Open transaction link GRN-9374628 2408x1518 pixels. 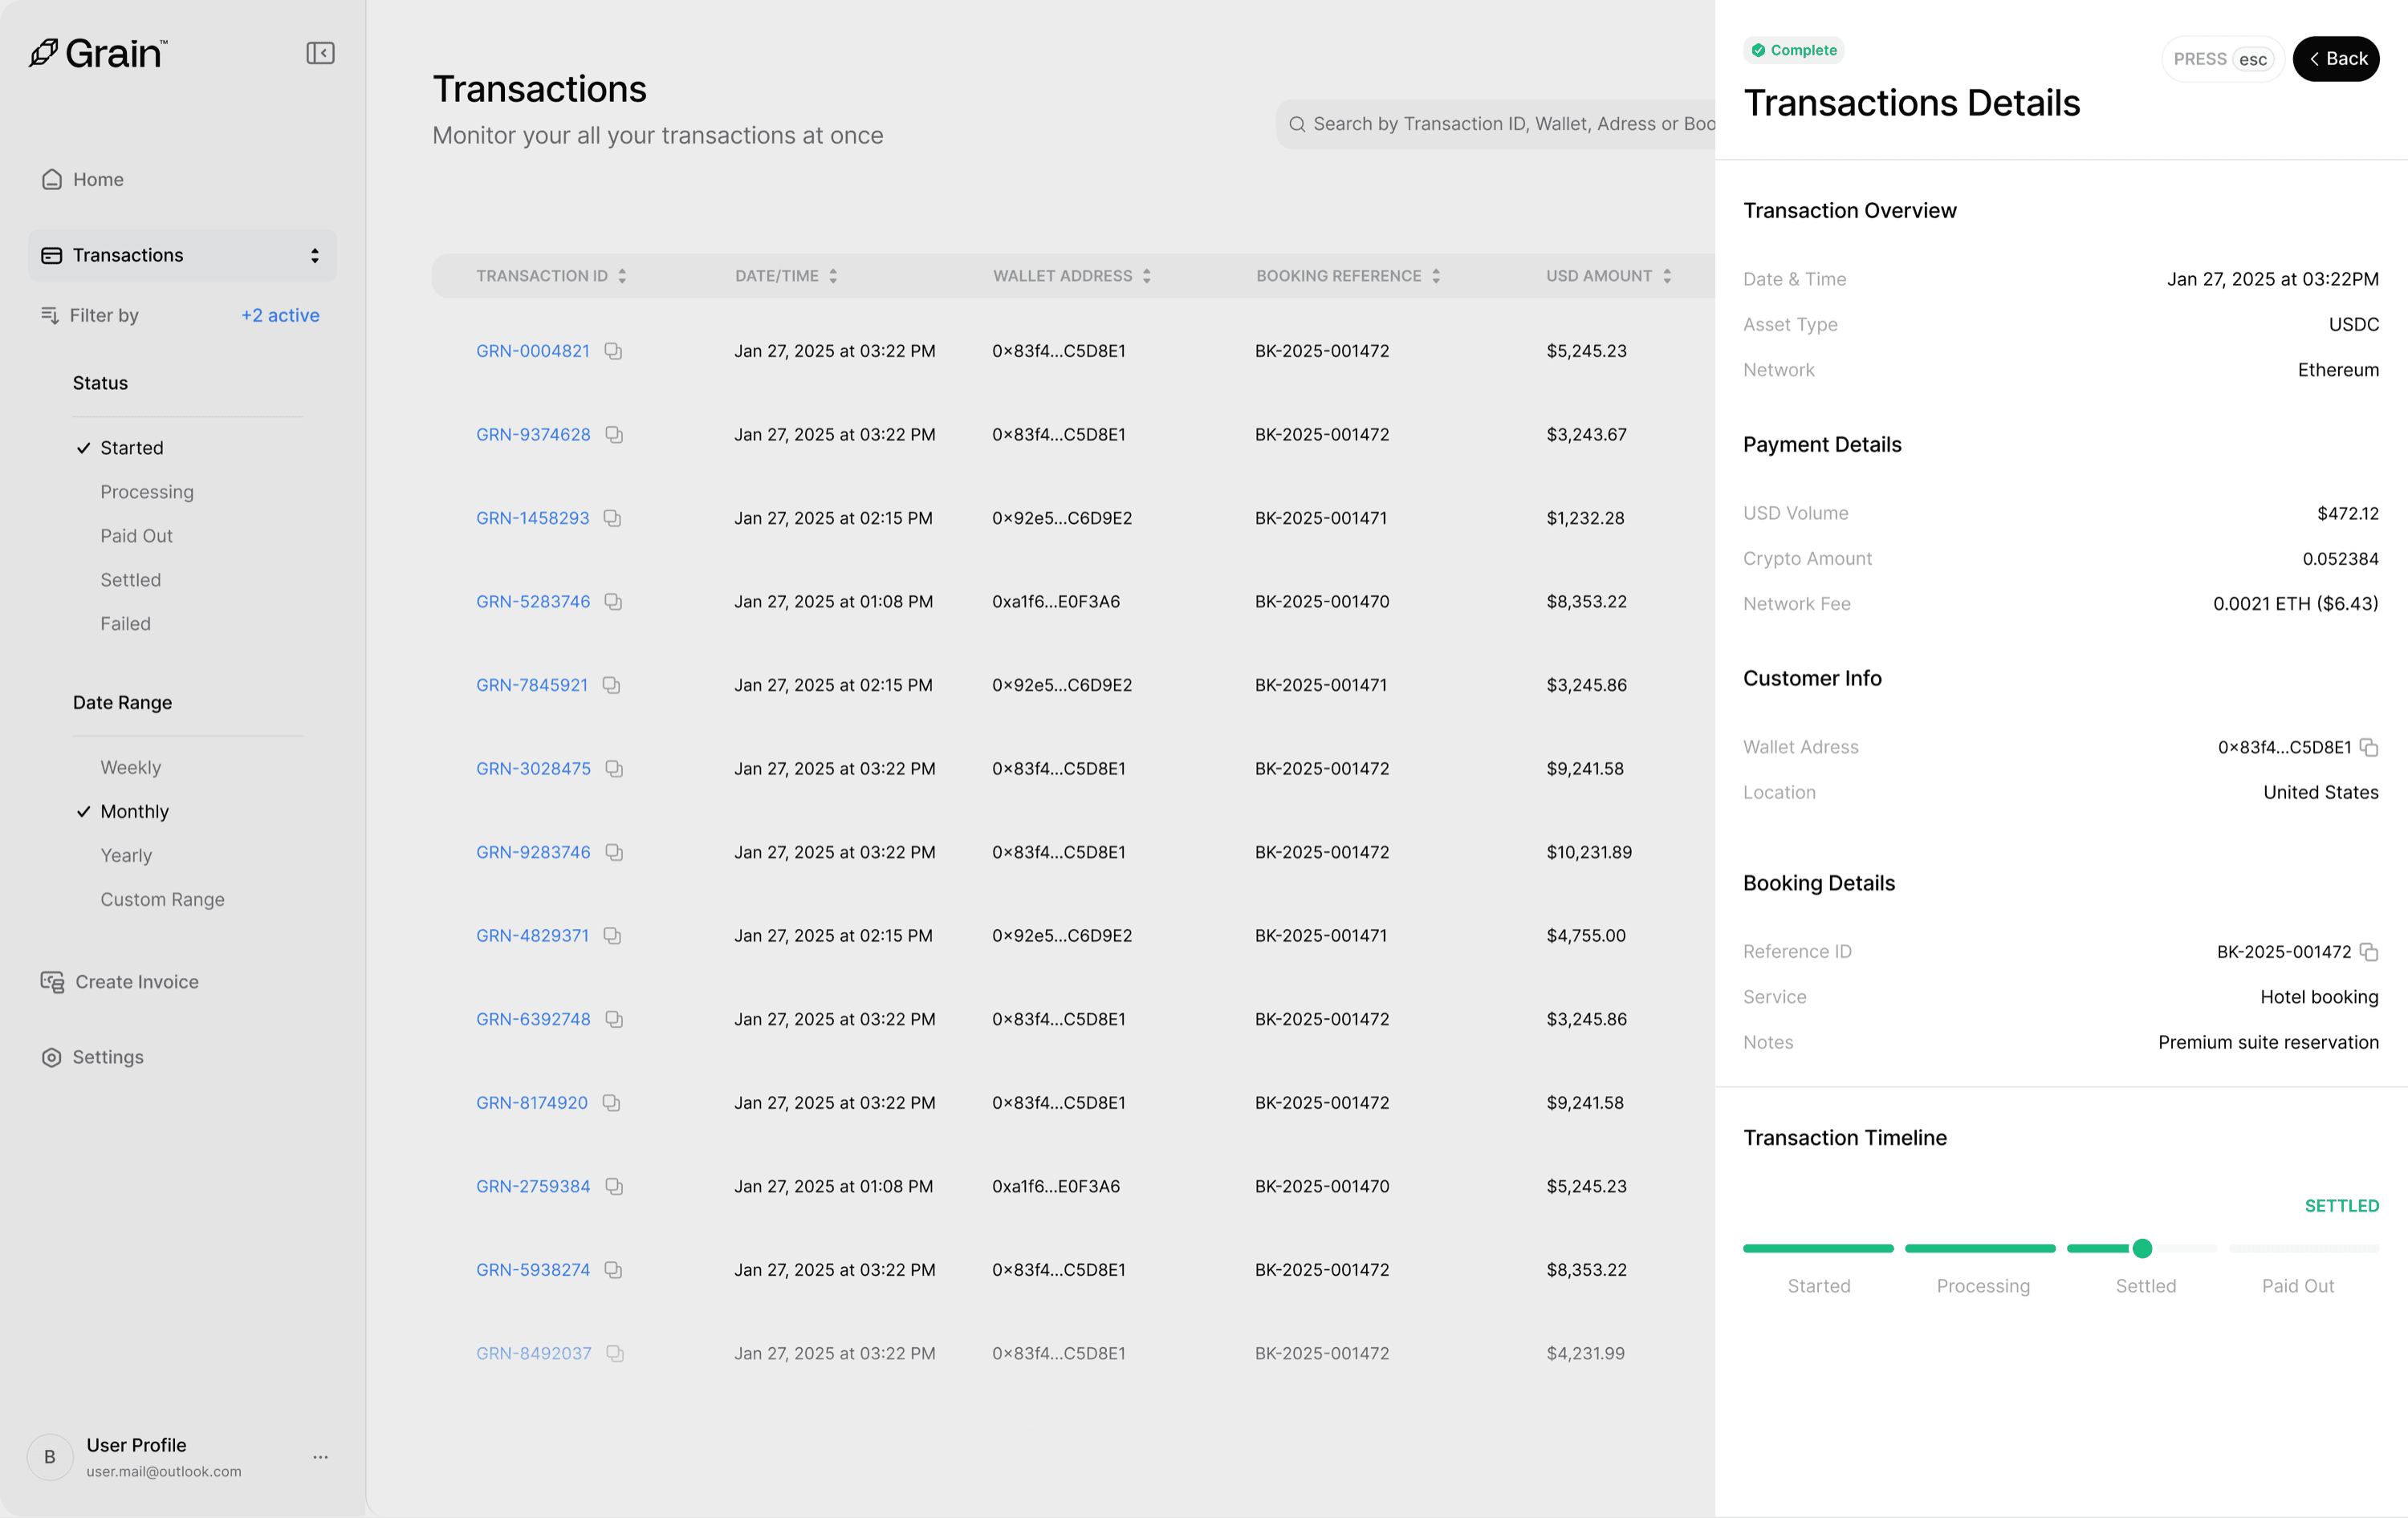tap(533, 435)
